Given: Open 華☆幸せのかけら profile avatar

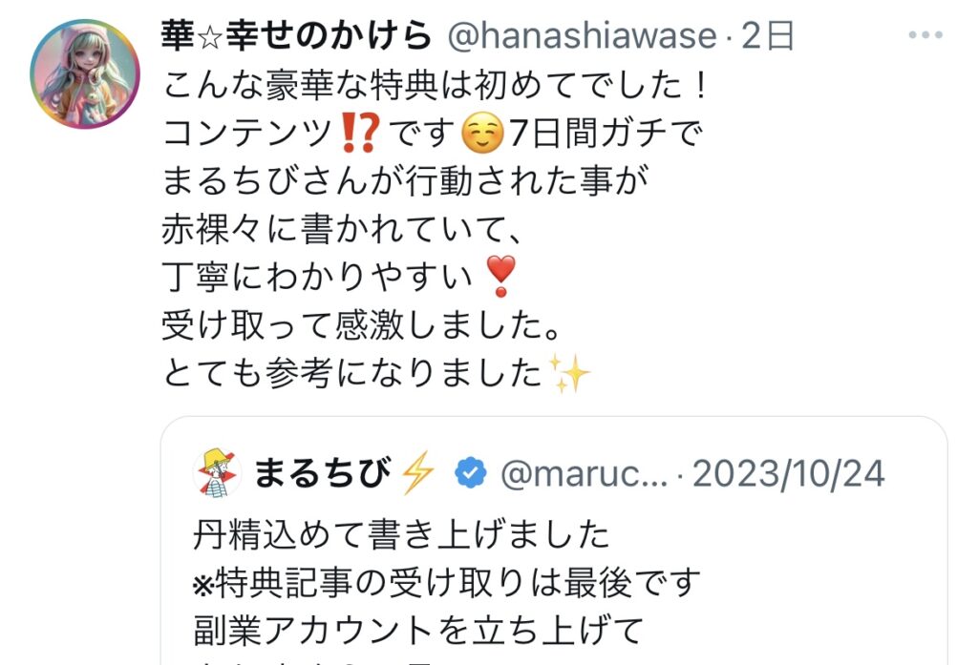Looking at the screenshot, I should coord(85,73).
